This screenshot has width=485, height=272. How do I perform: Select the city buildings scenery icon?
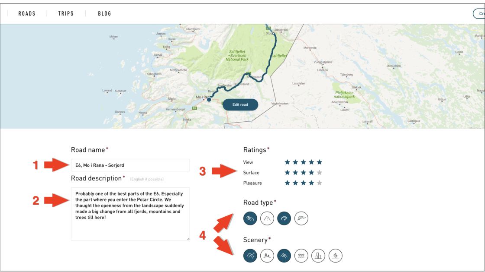(x=318, y=256)
